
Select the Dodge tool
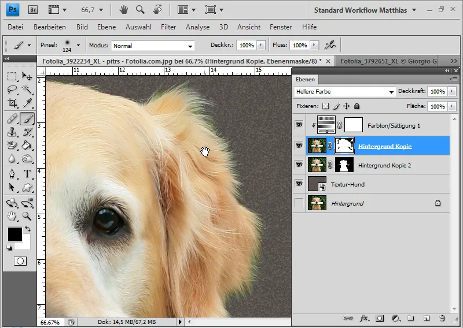(27, 159)
